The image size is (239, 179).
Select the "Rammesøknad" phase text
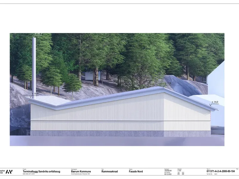point(110,172)
